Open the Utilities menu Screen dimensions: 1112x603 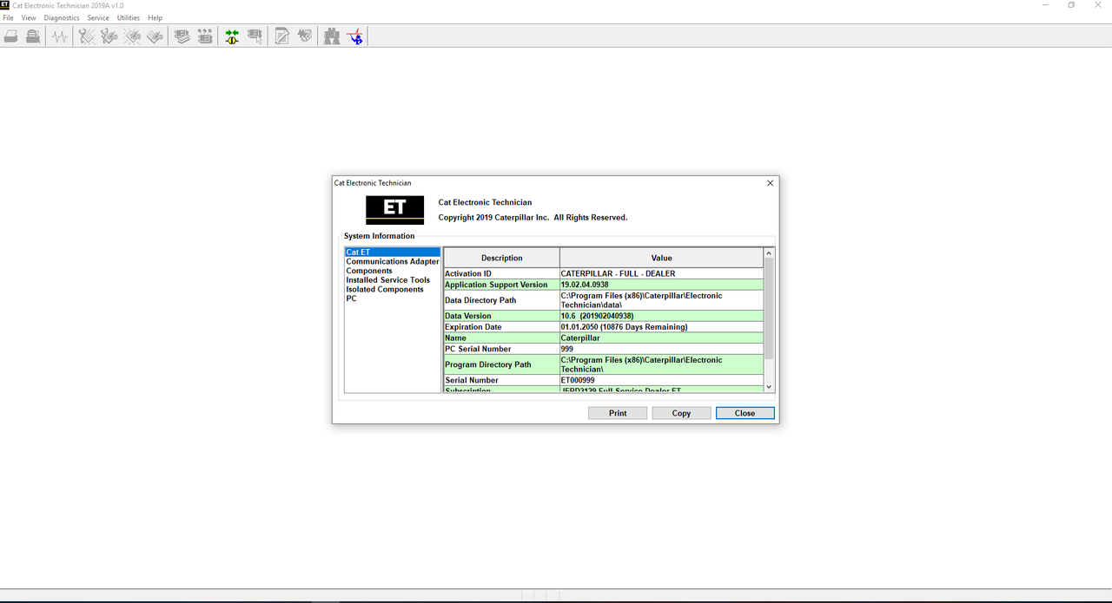tap(129, 17)
